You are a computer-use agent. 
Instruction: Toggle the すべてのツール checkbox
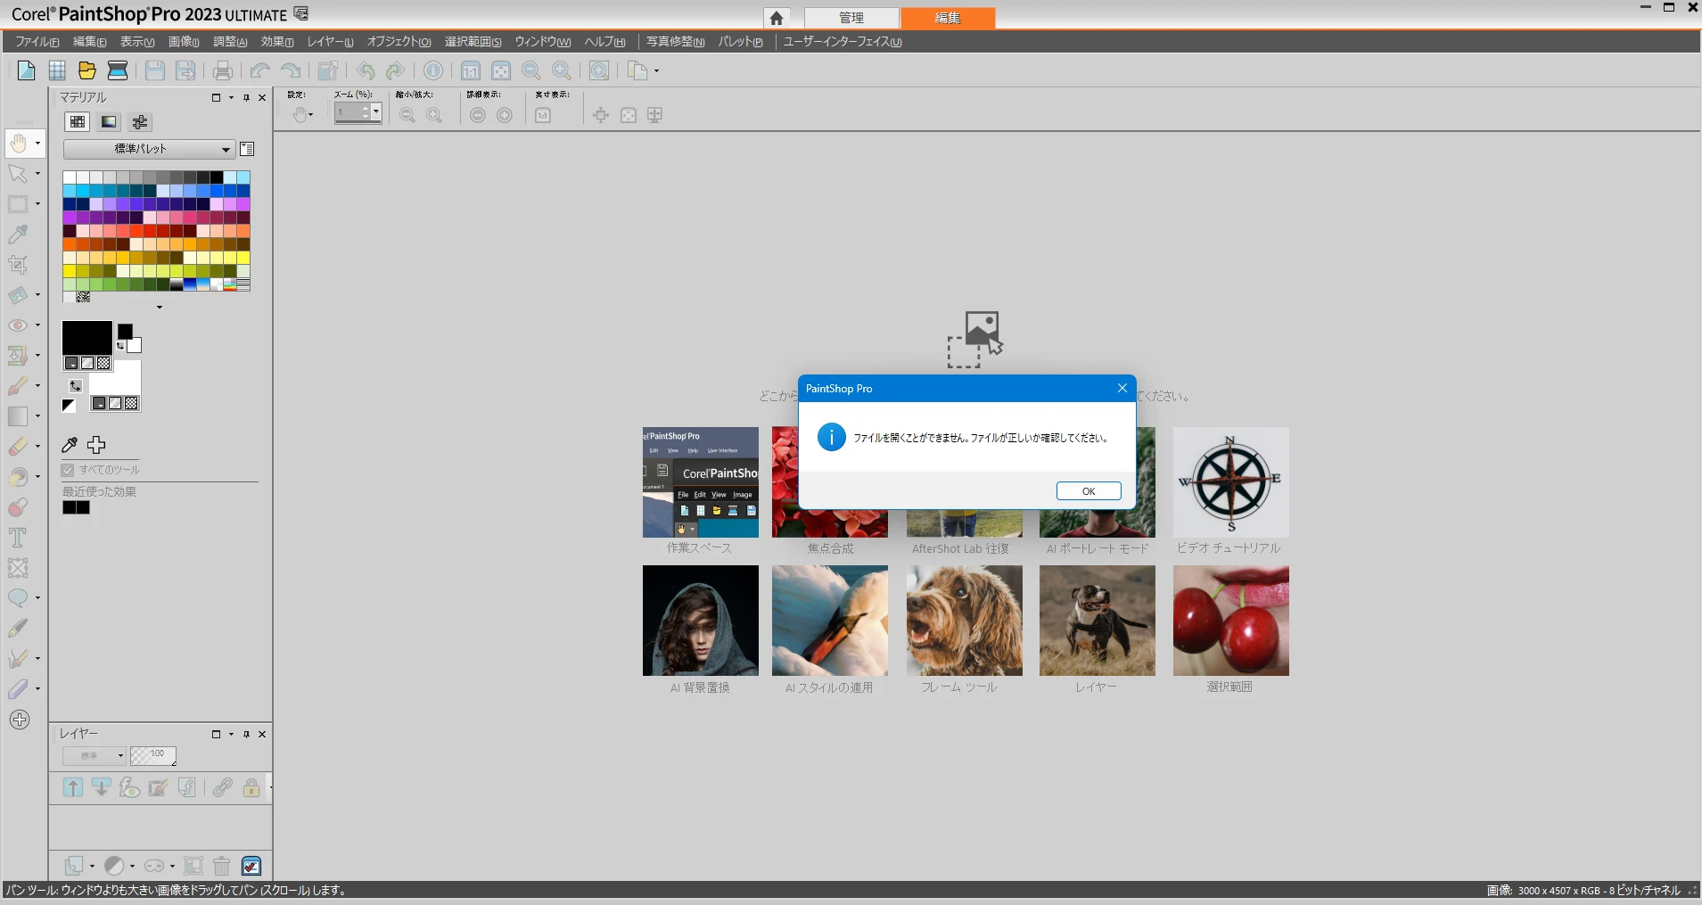click(68, 470)
